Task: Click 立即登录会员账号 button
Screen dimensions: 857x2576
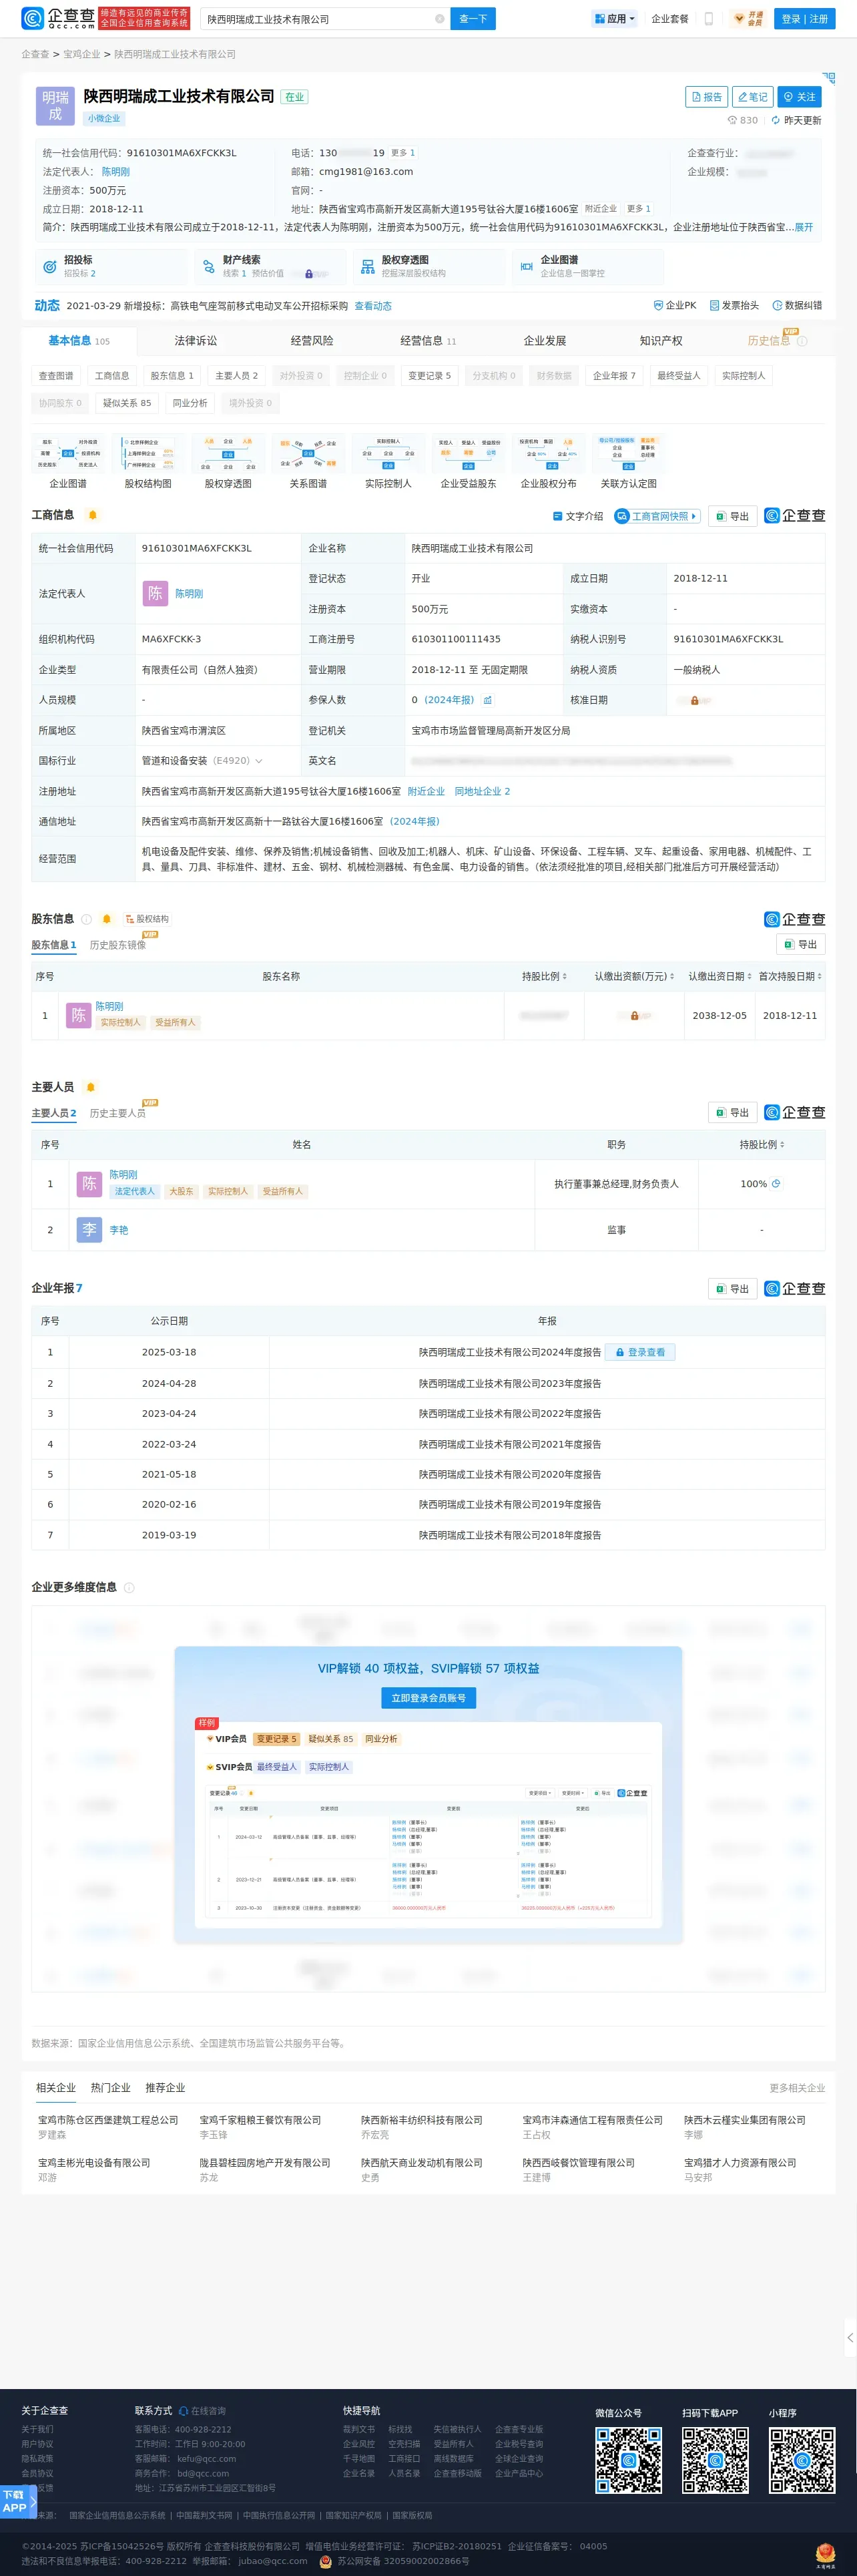Action: [x=428, y=1698]
